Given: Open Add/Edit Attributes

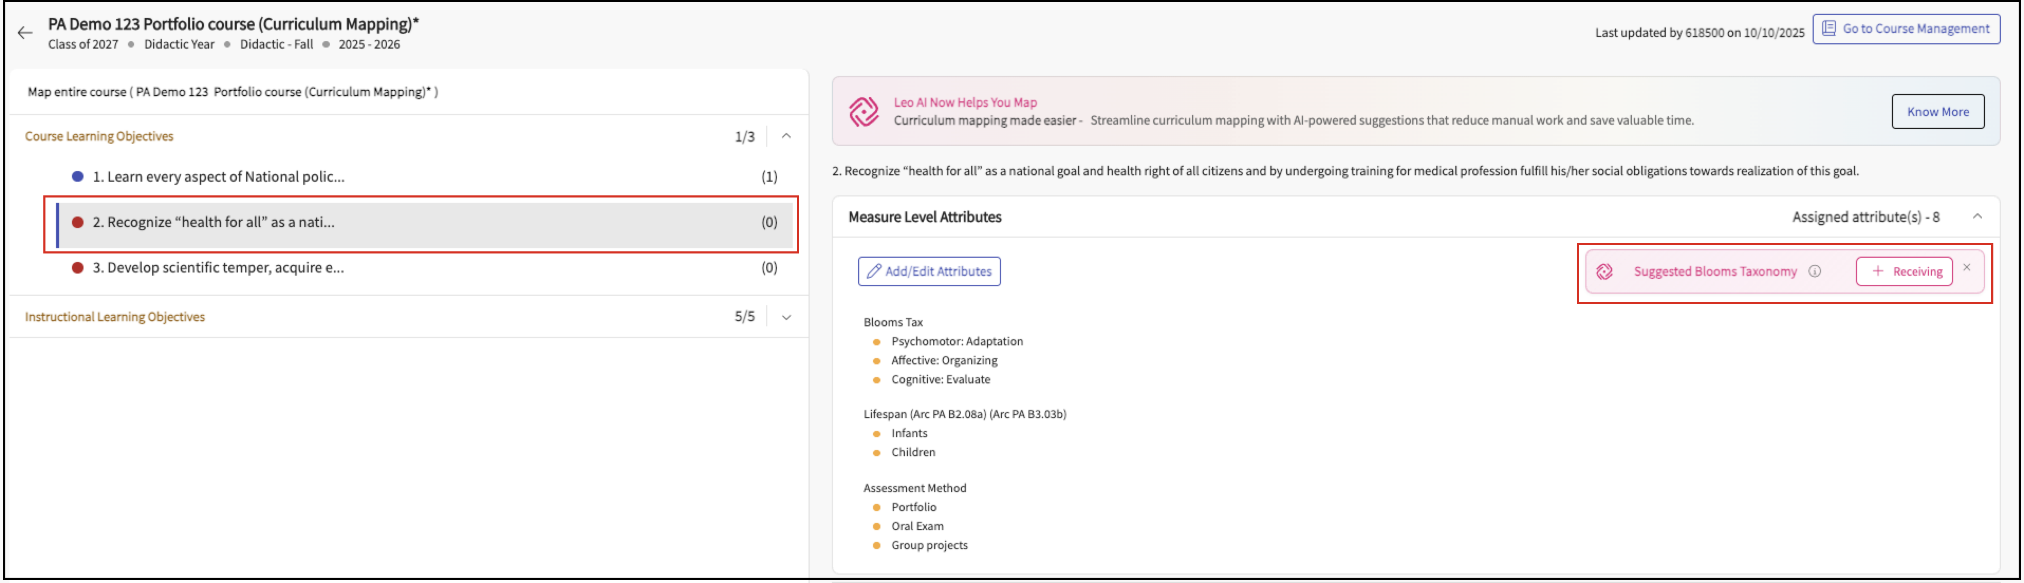Looking at the screenshot, I should pyautogui.click(x=929, y=271).
